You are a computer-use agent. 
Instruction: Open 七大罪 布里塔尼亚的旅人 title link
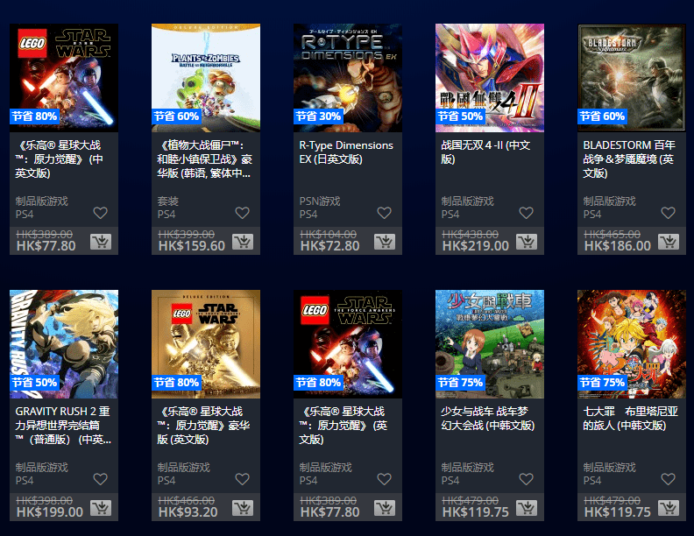pos(630,419)
